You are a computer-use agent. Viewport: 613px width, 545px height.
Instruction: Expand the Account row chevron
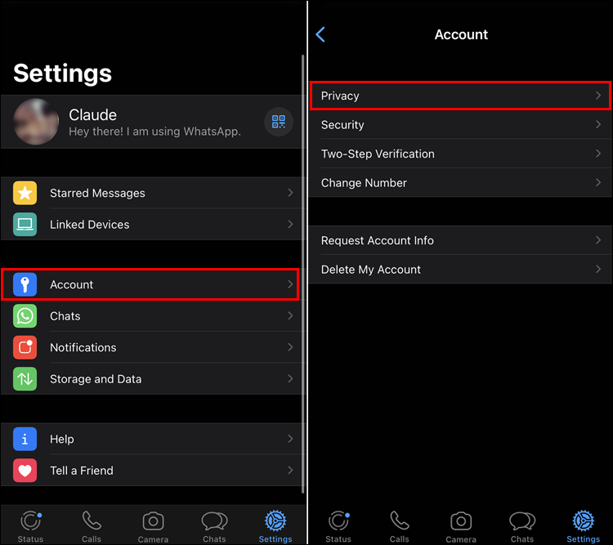(x=290, y=284)
